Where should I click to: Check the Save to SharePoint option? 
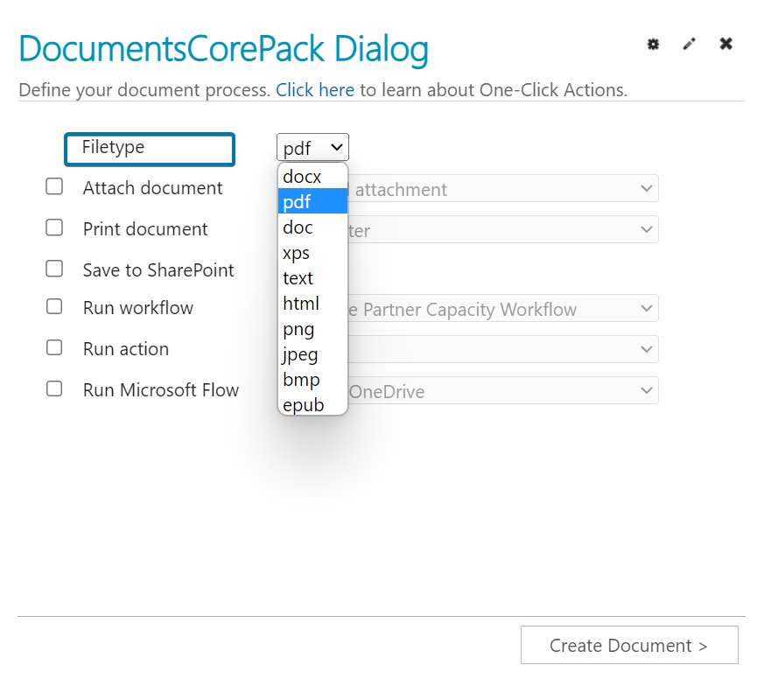[x=54, y=269]
